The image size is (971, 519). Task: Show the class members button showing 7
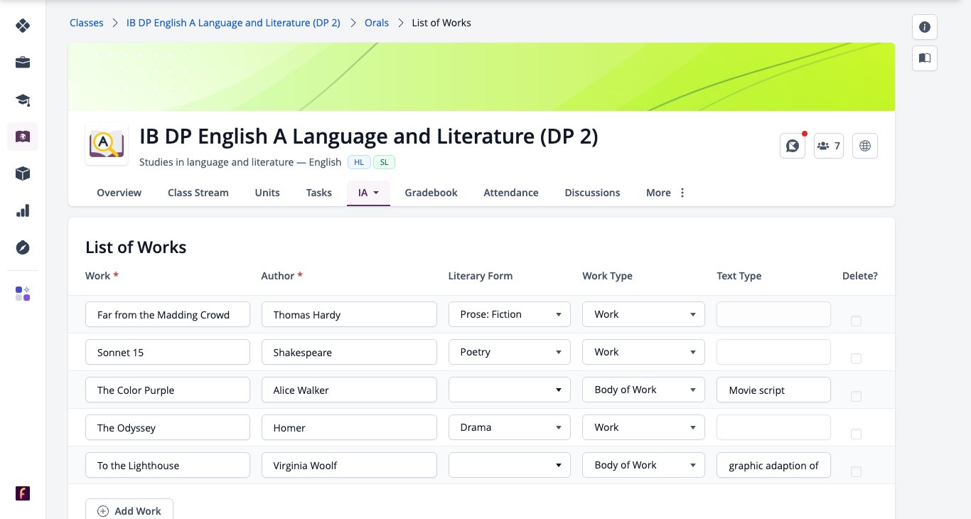point(829,146)
